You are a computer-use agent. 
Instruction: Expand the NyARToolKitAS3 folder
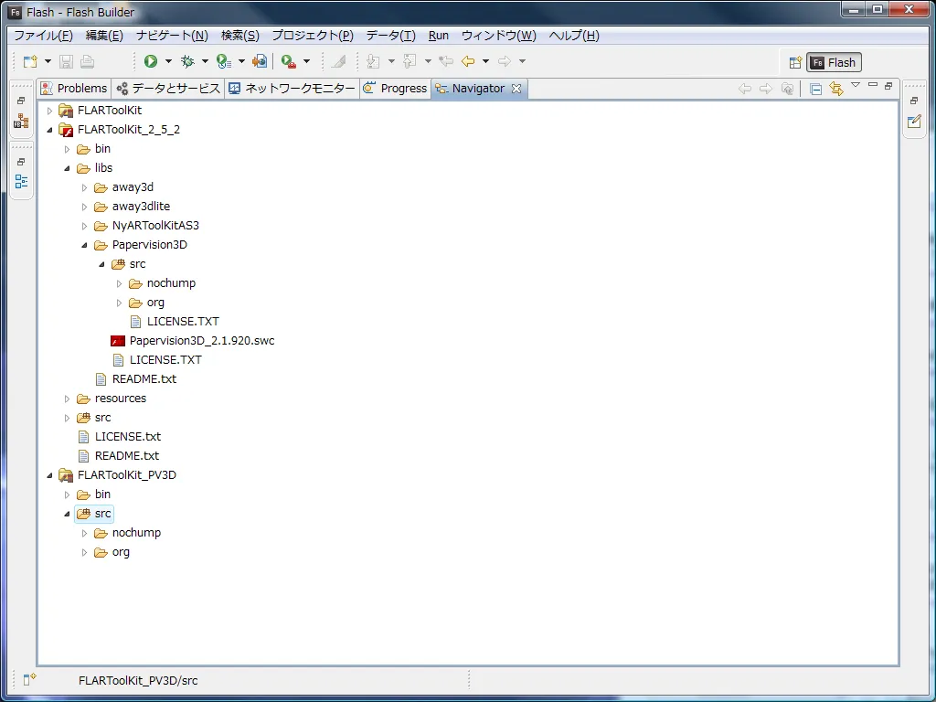85,226
